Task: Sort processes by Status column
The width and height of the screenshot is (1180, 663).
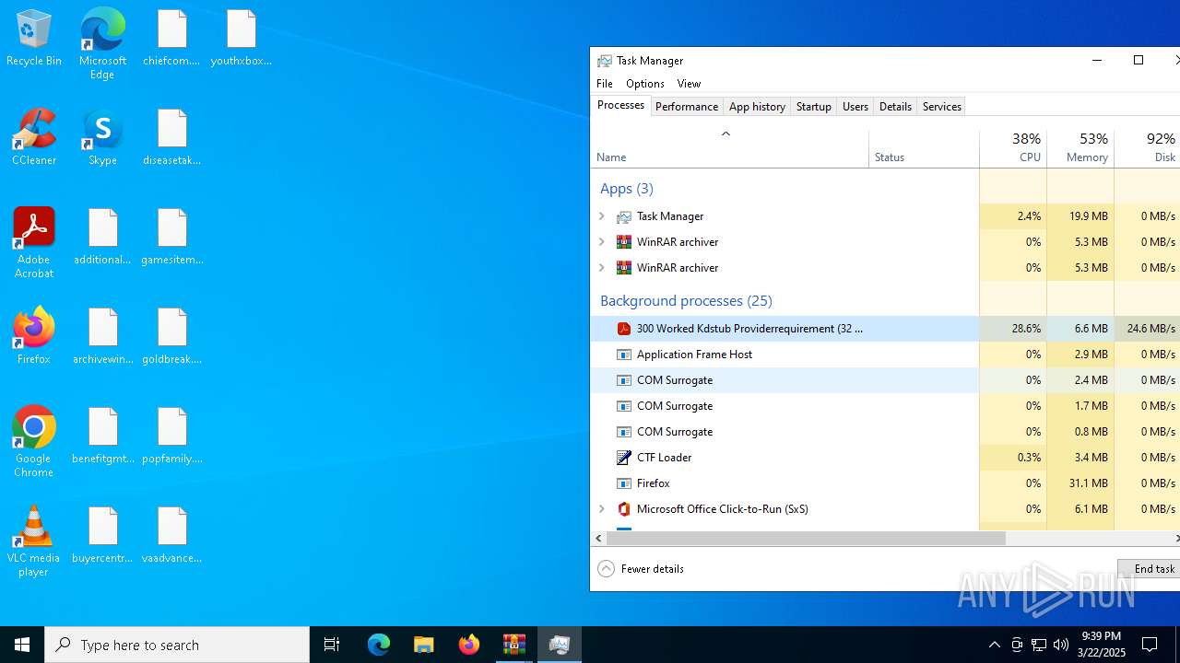Action: (924, 148)
